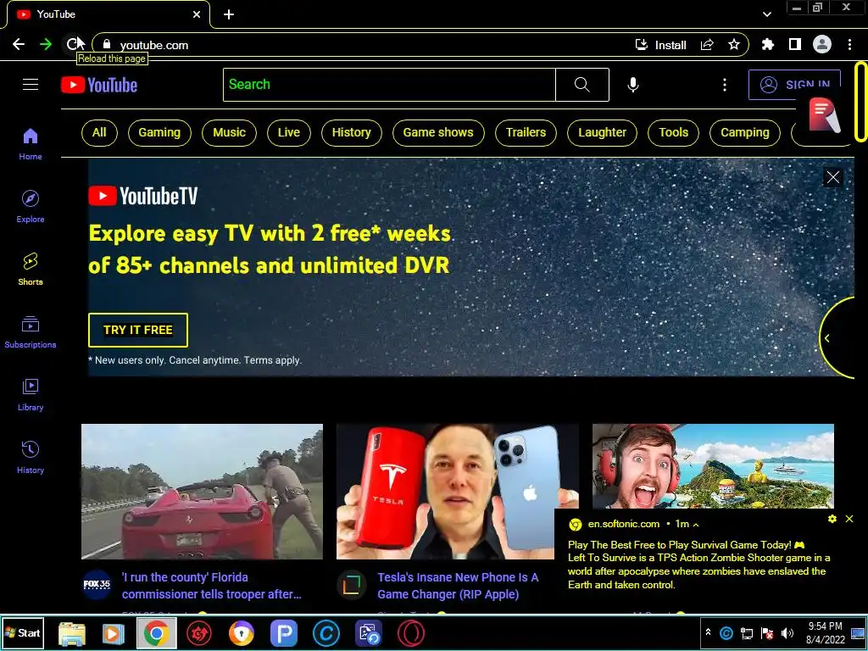Toggle Chrome side panel icon
Viewport: 868px width, 651px height.
(795, 44)
